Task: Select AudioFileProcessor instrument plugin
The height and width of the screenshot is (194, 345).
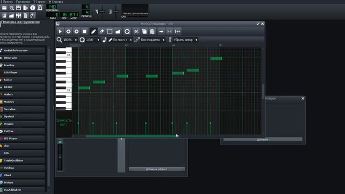Action: click(23, 51)
